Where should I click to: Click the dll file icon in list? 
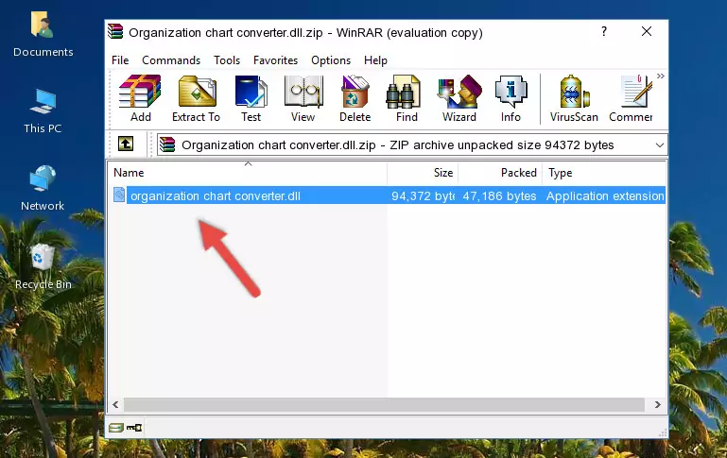(x=119, y=195)
